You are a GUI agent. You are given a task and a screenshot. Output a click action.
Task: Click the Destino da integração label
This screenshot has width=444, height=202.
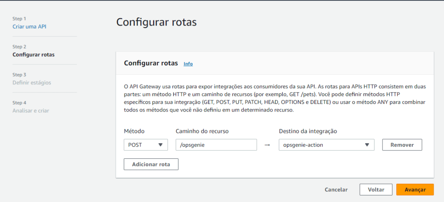pyautogui.click(x=308, y=131)
